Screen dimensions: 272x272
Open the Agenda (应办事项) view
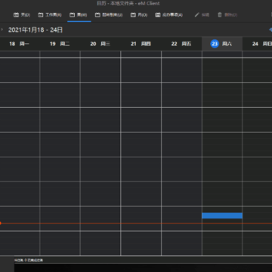pos(168,15)
